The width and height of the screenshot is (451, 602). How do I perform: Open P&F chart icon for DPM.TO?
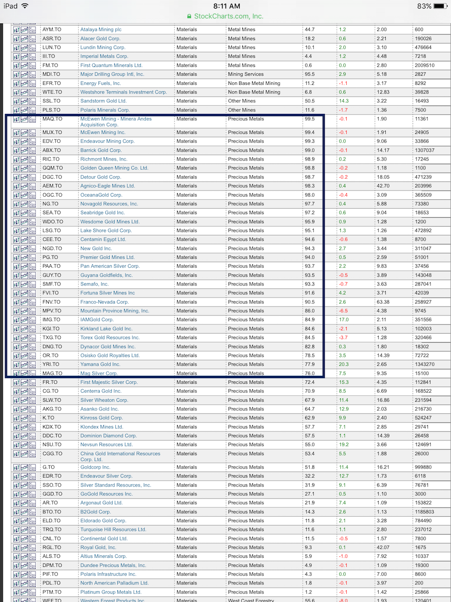pos(32,565)
